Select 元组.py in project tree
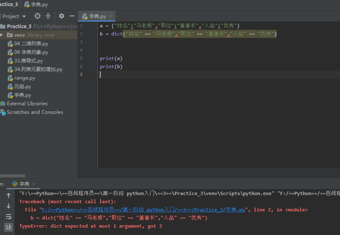Viewport: 340px width, 235px height. 22,86
